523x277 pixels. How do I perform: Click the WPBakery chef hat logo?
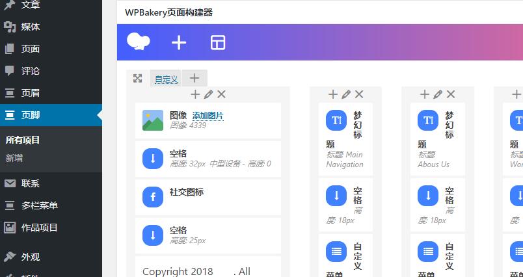coord(139,42)
